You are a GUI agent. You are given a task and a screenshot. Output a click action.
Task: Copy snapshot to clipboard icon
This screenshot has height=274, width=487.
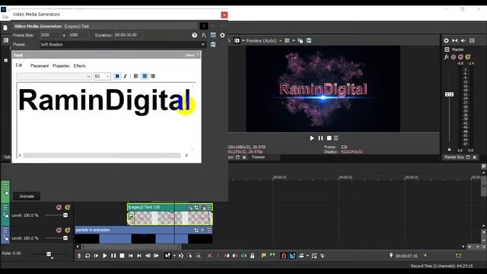pyautogui.click(x=301, y=40)
